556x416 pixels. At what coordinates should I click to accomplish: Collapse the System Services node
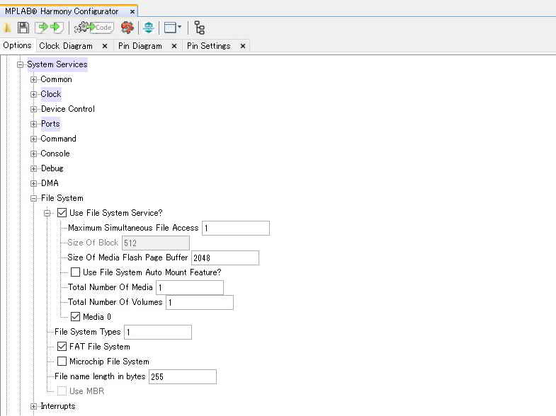pyautogui.click(x=21, y=64)
